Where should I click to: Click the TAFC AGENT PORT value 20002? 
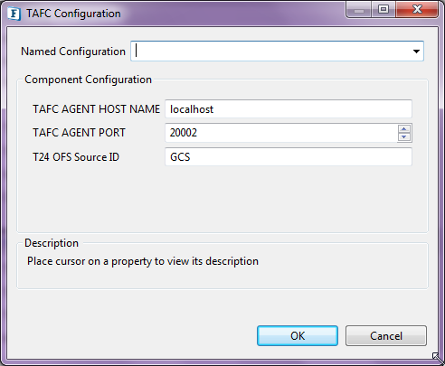coord(184,133)
